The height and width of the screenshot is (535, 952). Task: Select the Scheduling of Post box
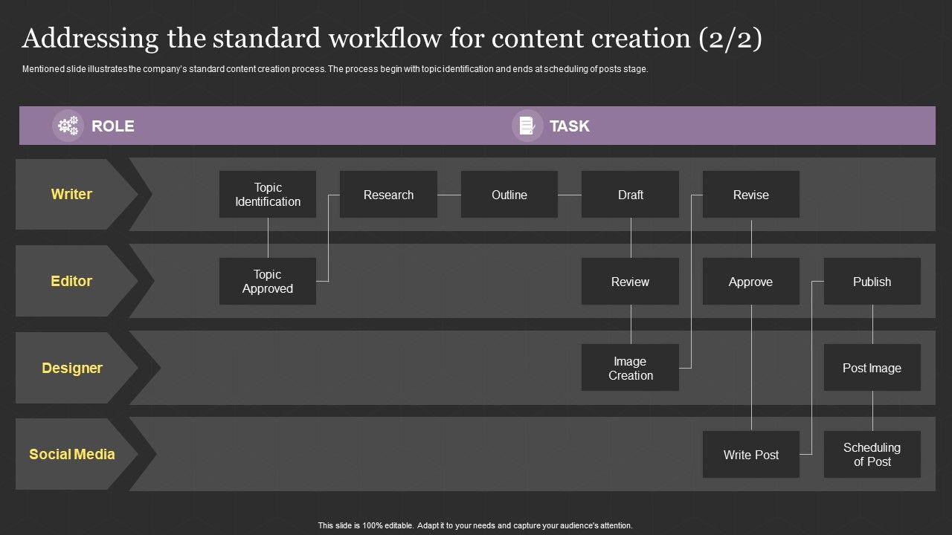point(872,455)
